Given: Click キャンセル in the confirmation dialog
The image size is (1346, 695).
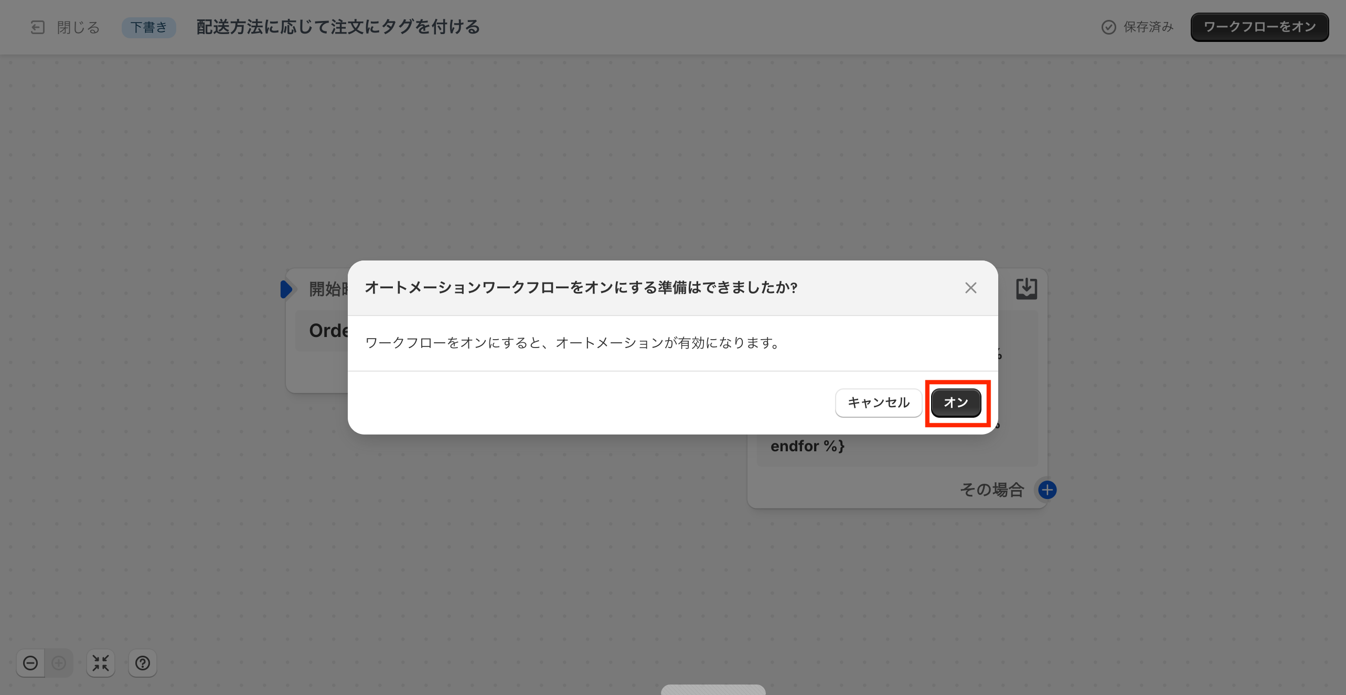Looking at the screenshot, I should point(878,403).
